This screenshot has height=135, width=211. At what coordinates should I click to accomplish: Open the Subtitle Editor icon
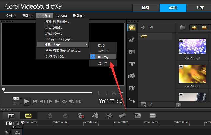click(138, 116)
